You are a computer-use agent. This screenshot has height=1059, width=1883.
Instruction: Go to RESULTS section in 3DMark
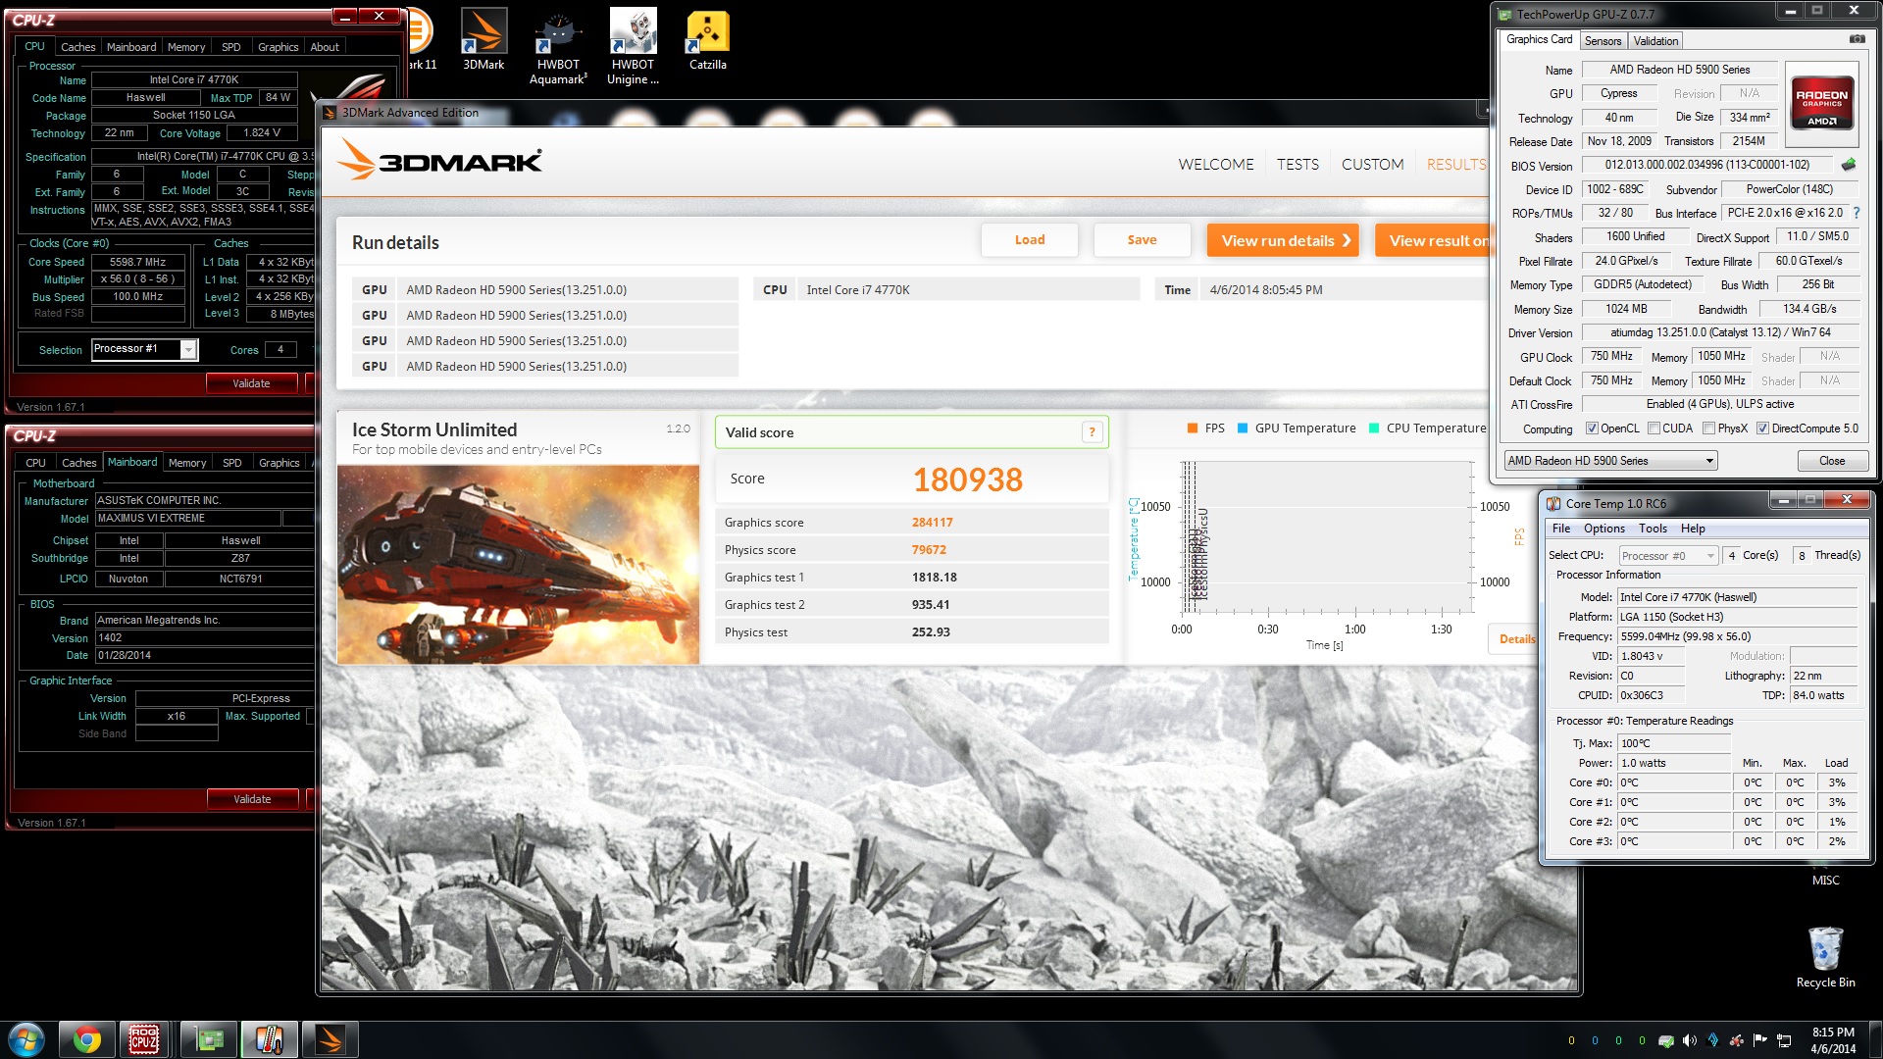coord(1456,164)
